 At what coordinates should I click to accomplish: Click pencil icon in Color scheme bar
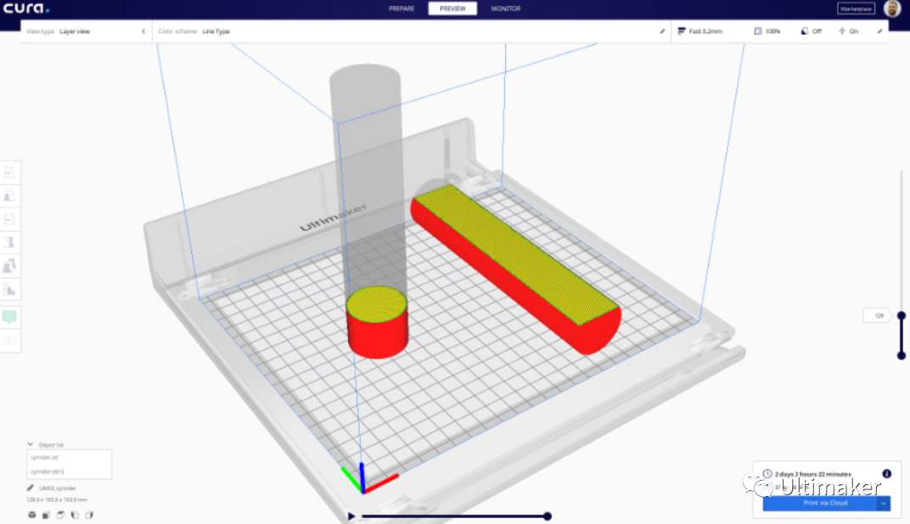tap(662, 31)
